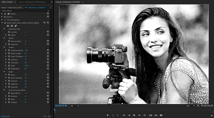Reset the Stroke Thickness parameter
Viewport: 214px width, 118px height.
tap(48, 56)
